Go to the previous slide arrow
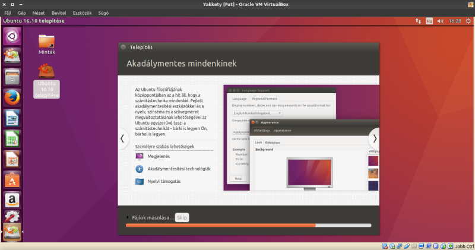This screenshot has height=250, width=475. tap(123, 138)
